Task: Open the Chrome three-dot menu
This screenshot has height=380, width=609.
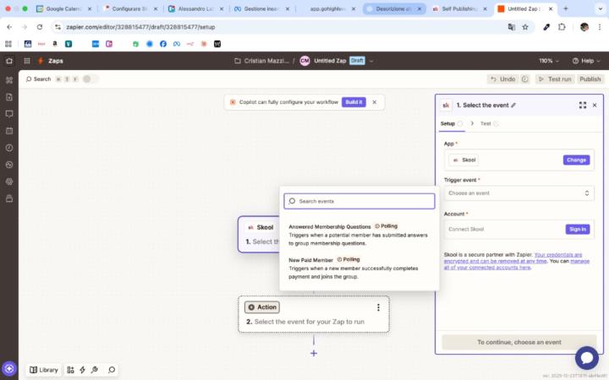Action: click(600, 27)
